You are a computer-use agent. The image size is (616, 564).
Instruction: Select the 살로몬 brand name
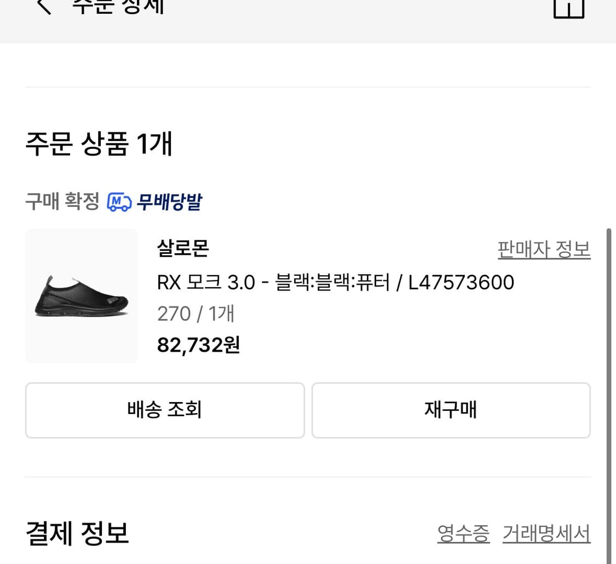click(x=182, y=248)
